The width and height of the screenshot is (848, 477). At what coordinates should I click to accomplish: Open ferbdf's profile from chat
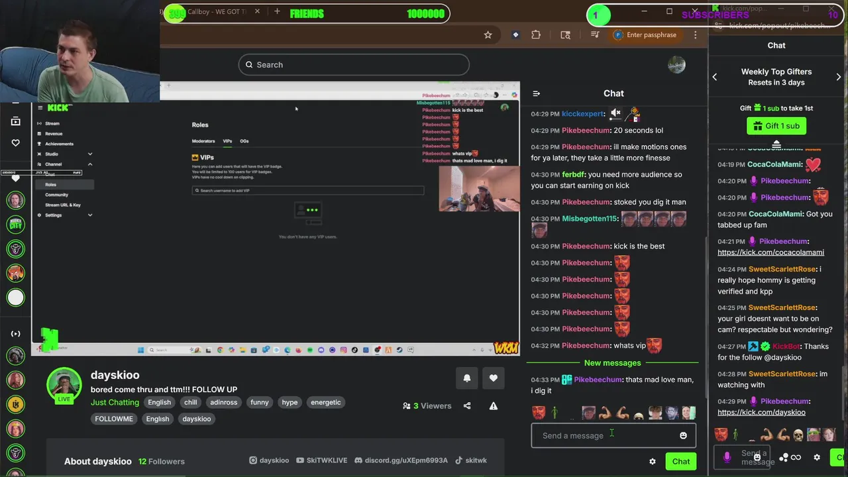click(x=572, y=175)
